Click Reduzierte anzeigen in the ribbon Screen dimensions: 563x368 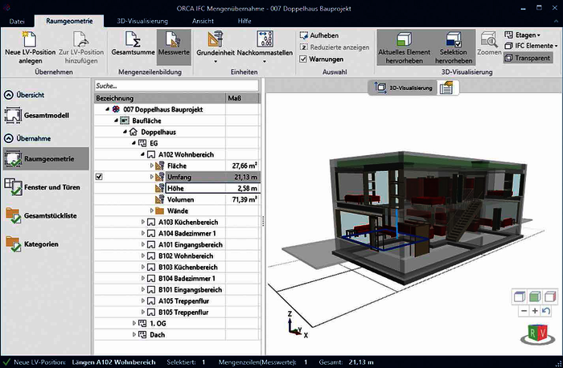[335, 47]
